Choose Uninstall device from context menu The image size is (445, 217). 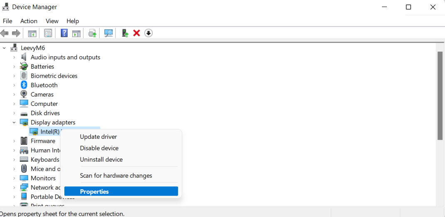point(121,160)
